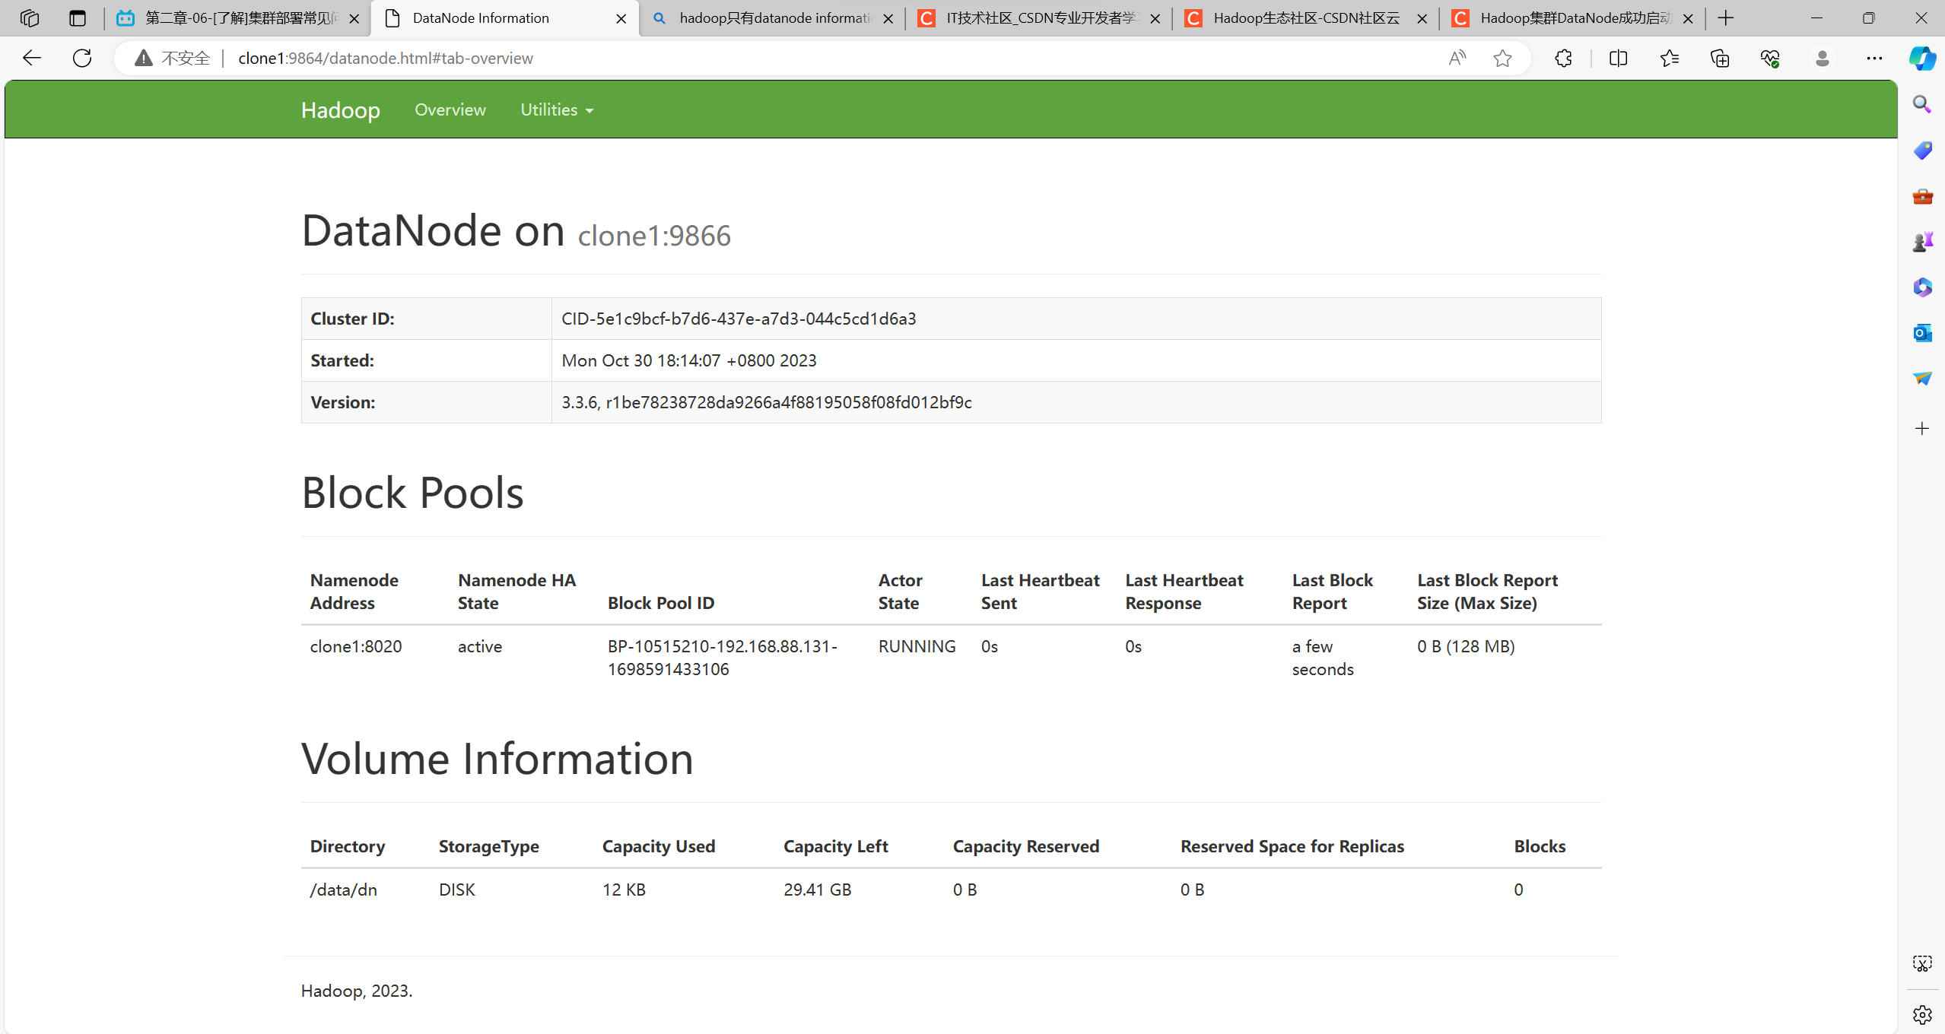
Task: Close the DataNode Information tab
Action: 621,19
